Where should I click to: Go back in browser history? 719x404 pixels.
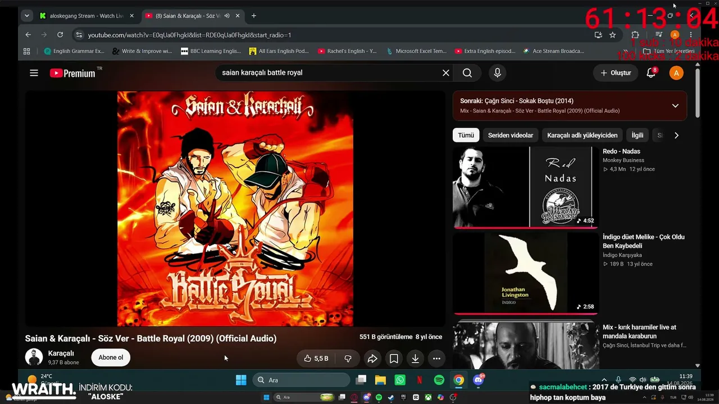tap(28, 35)
